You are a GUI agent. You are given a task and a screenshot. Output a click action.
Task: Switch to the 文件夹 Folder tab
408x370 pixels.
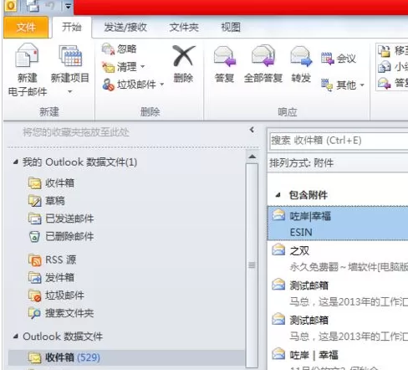184,28
